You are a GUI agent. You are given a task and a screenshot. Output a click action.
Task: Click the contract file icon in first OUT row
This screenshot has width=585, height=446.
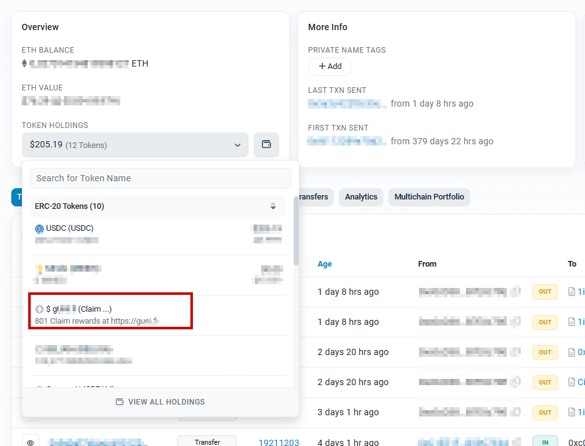point(572,292)
